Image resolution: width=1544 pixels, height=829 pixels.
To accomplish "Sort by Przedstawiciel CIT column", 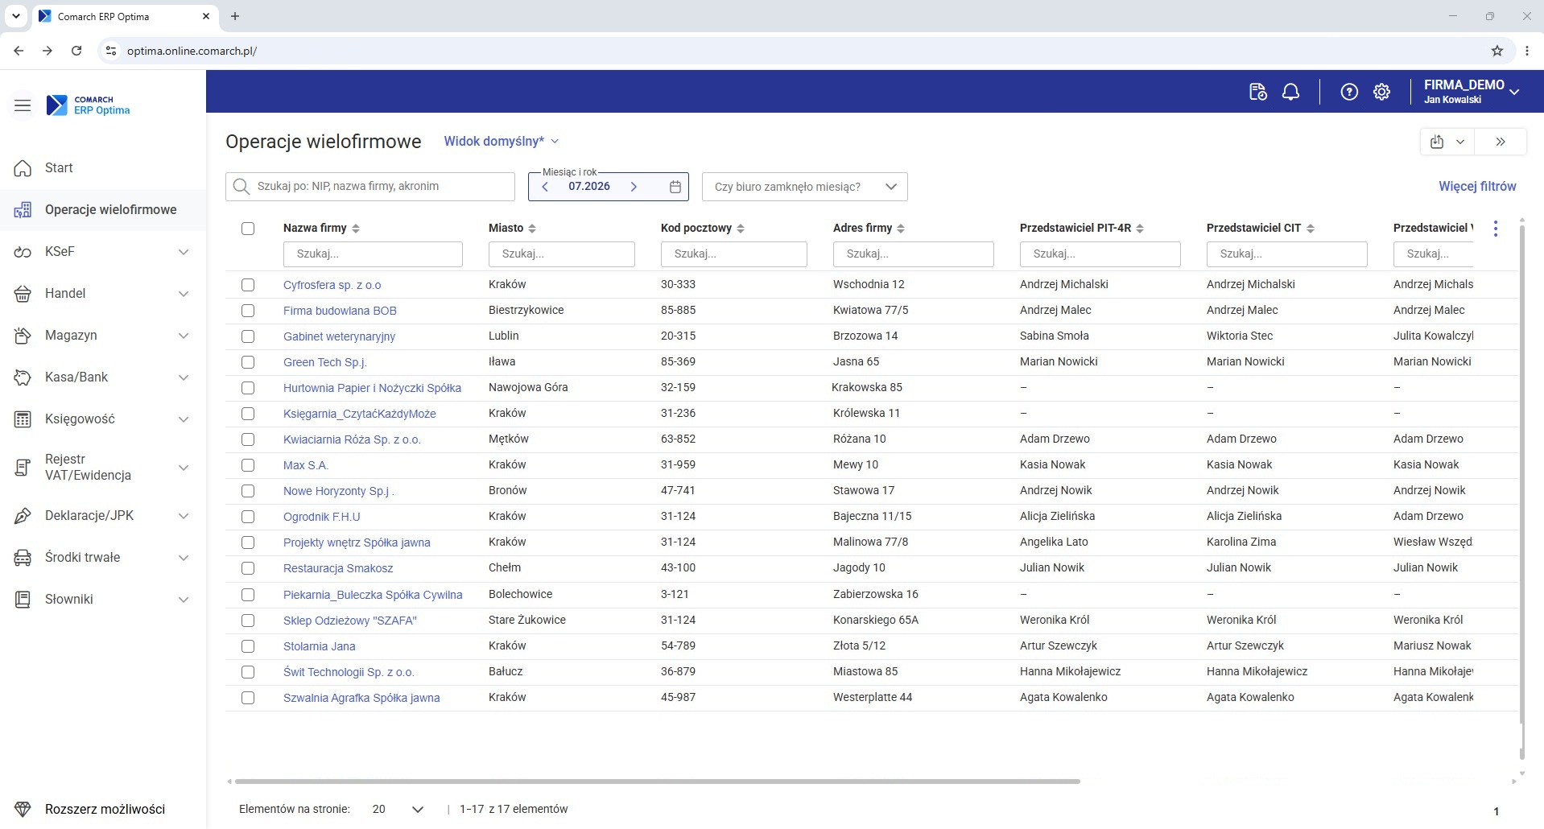I will tap(1311, 229).
